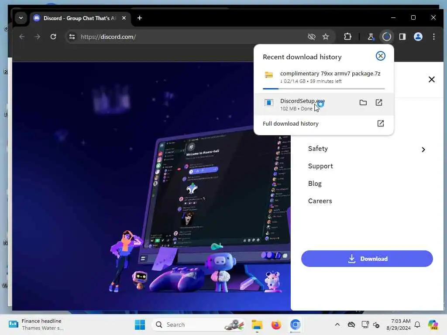Show hidden system tray icons
This screenshot has height=335, width=447.
(337, 325)
